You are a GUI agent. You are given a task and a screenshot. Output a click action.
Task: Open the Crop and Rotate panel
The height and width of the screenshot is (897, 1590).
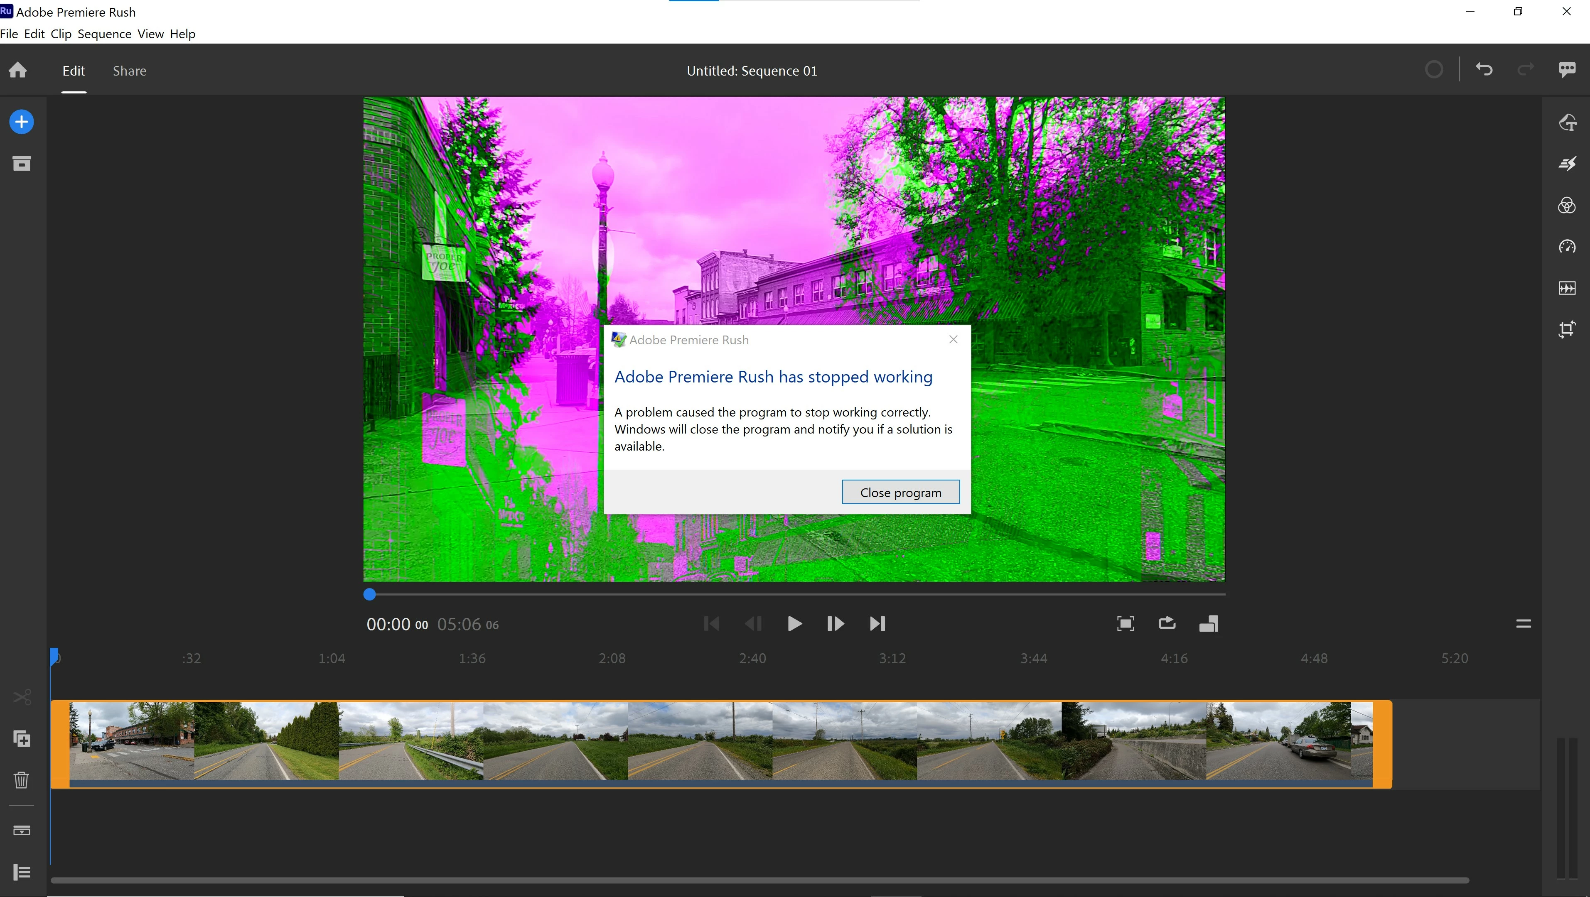(x=1567, y=329)
